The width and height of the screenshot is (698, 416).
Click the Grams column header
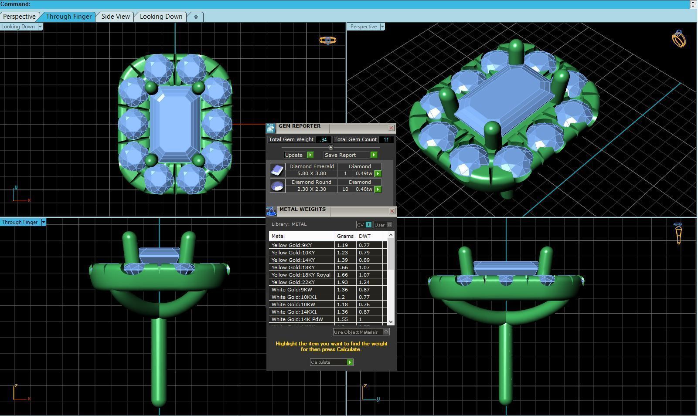pos(345,236)
